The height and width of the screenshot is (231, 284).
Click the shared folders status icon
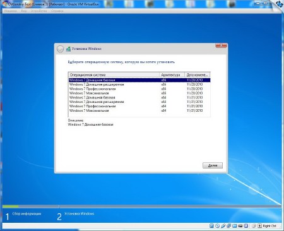[234, 226]
